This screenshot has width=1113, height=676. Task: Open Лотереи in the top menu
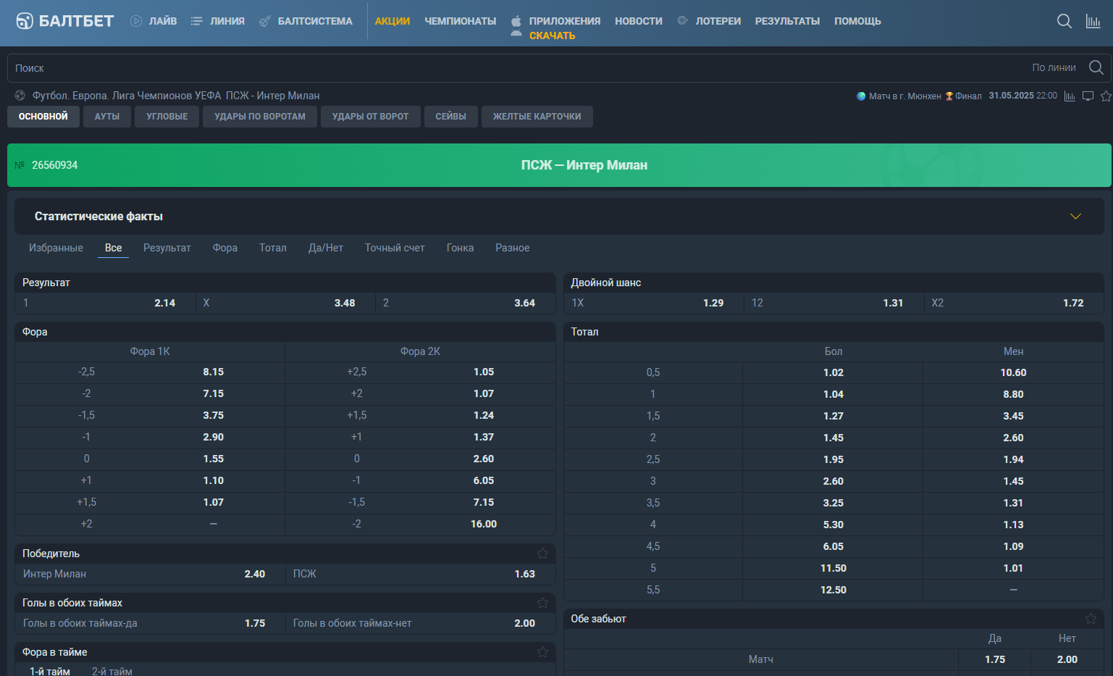(718, 21)
